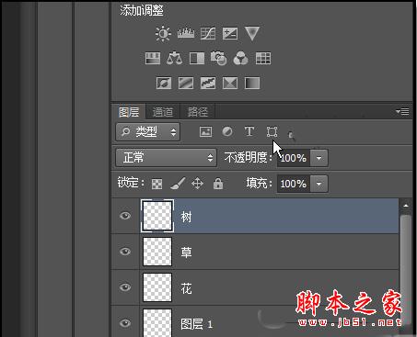Select the layer named 花
This screenshot has width=417, height=337.
(255, 287)
